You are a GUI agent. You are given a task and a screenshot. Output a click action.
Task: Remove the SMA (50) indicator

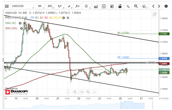tap(24, 23)
